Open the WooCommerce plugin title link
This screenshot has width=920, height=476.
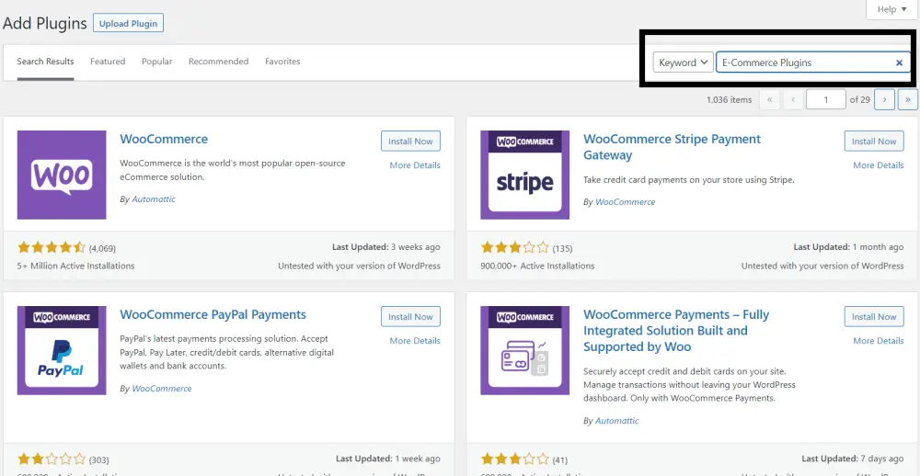164,140
